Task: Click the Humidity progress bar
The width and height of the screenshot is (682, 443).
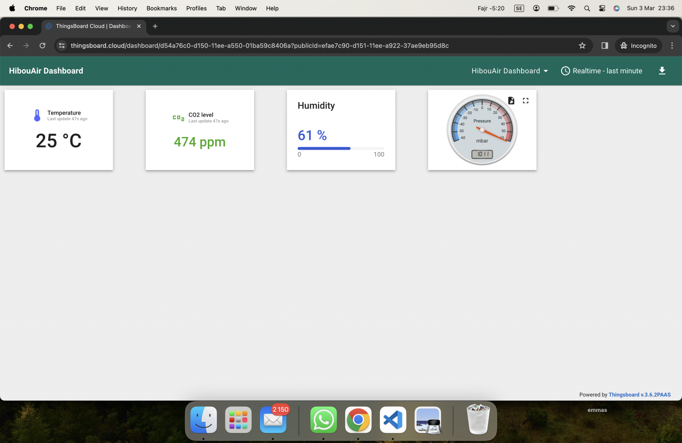Action: coord(341,148)
